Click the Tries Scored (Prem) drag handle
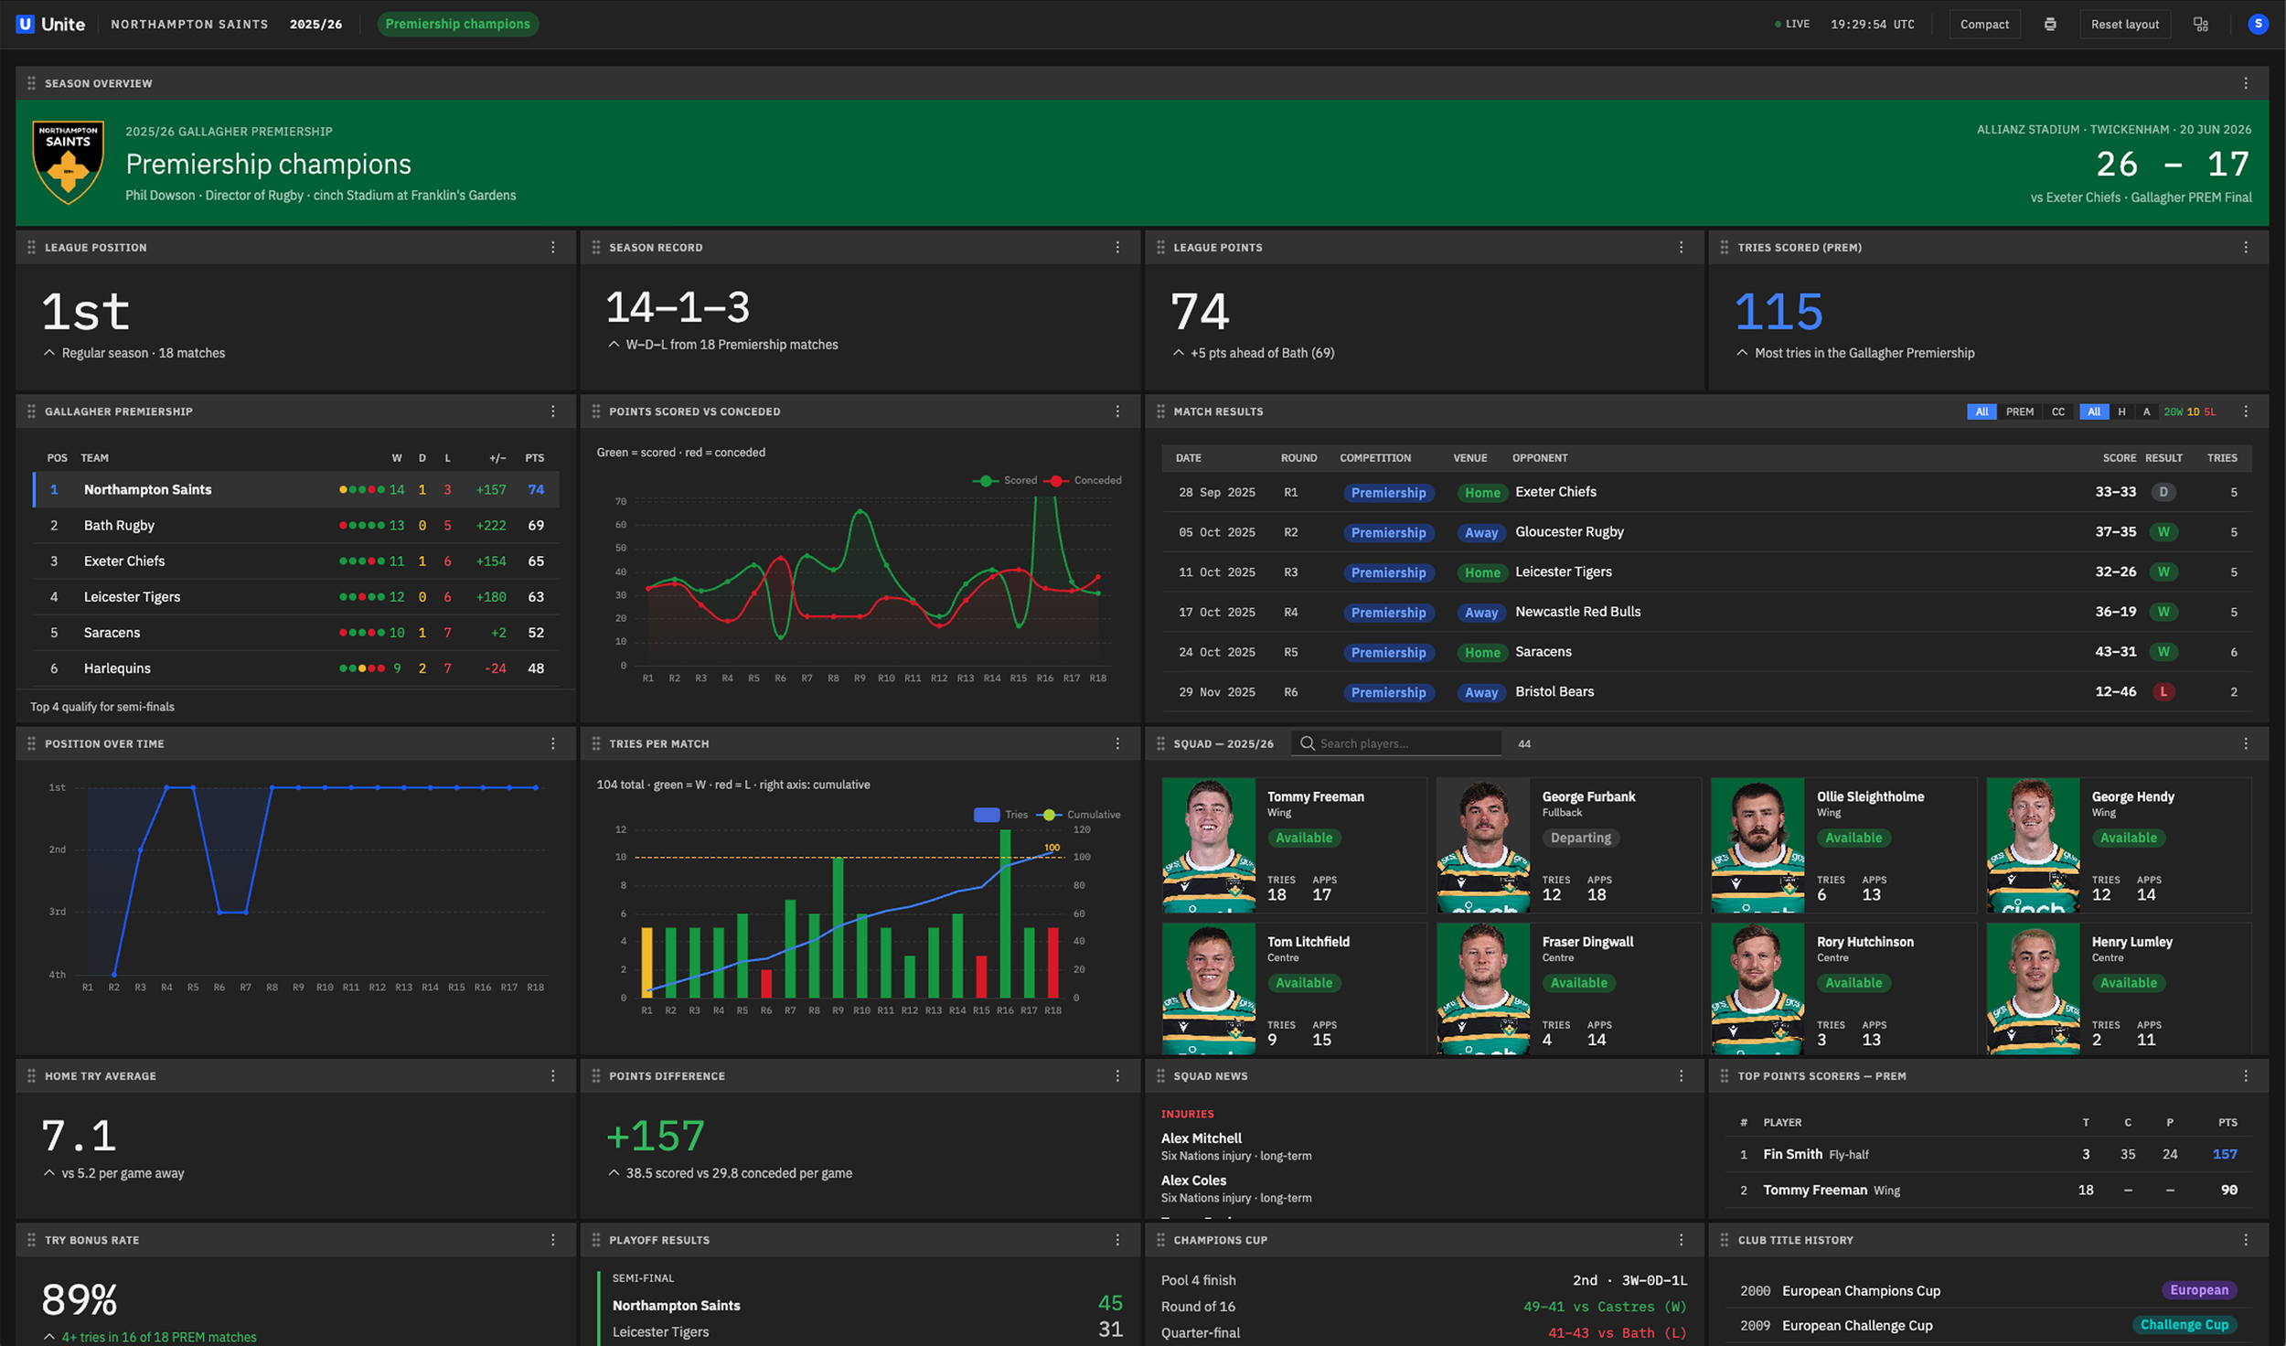Image resolution: width=2286 pixels, height=1346 pixels. [x=1724, y=248]
